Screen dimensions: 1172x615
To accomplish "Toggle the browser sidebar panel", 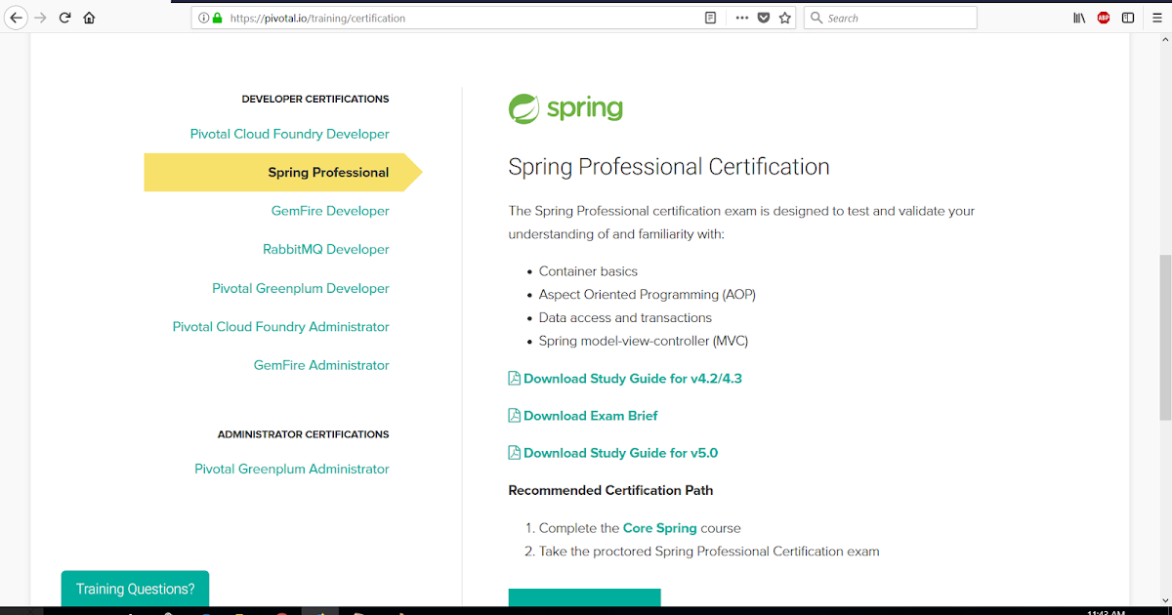I will pos(1126,17).
